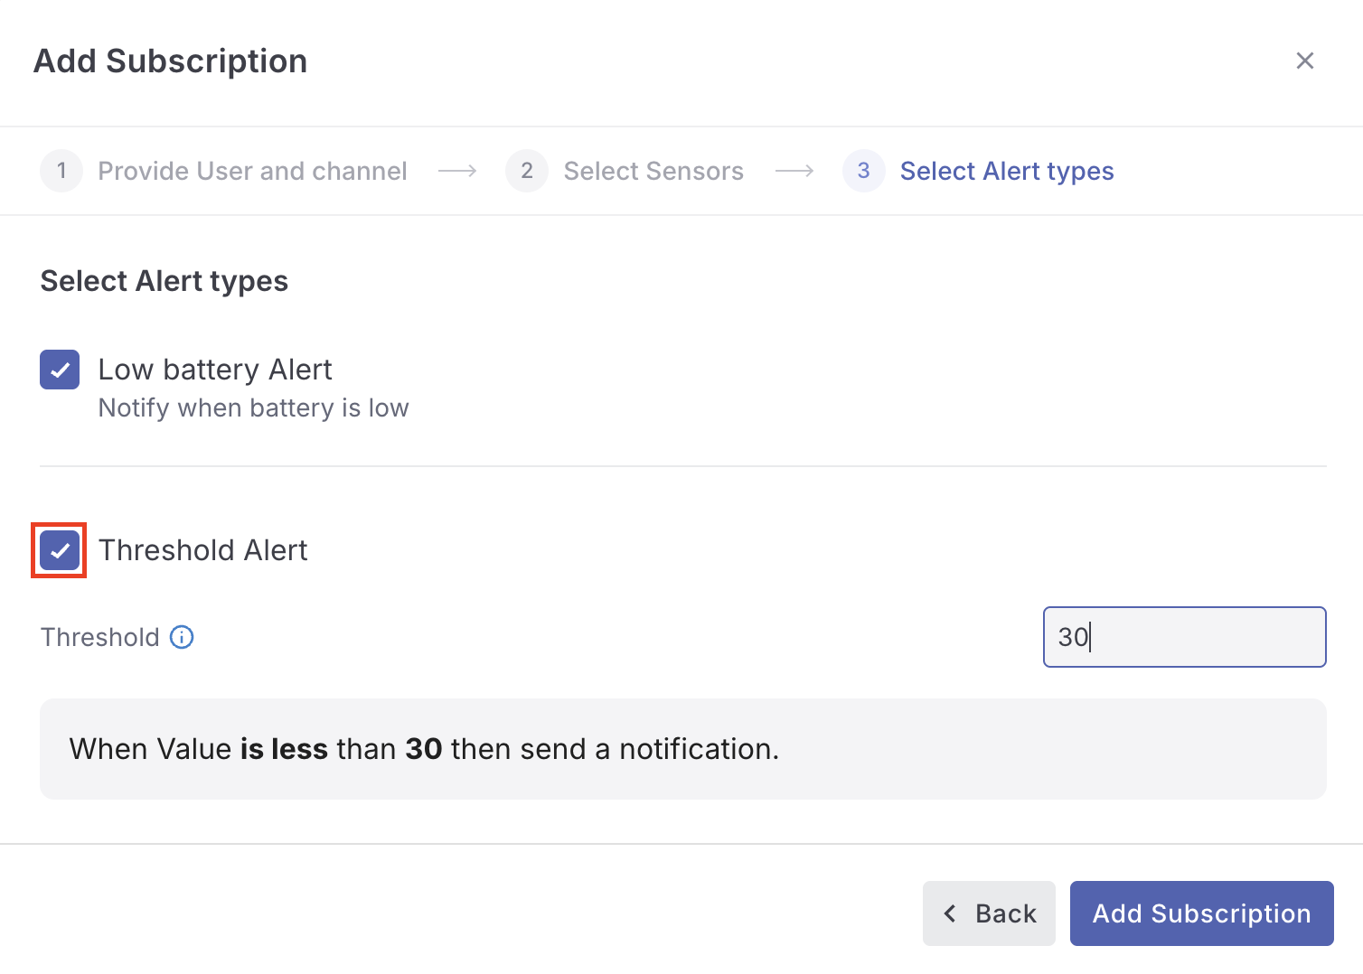Click the Low battery Alert label

click(x=215, y=370)
